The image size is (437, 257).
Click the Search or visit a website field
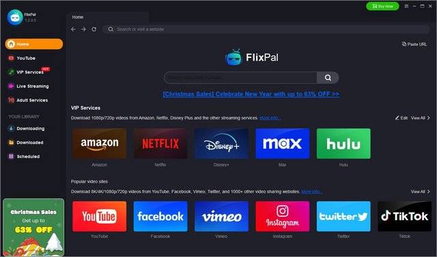(x=266, y=29)
